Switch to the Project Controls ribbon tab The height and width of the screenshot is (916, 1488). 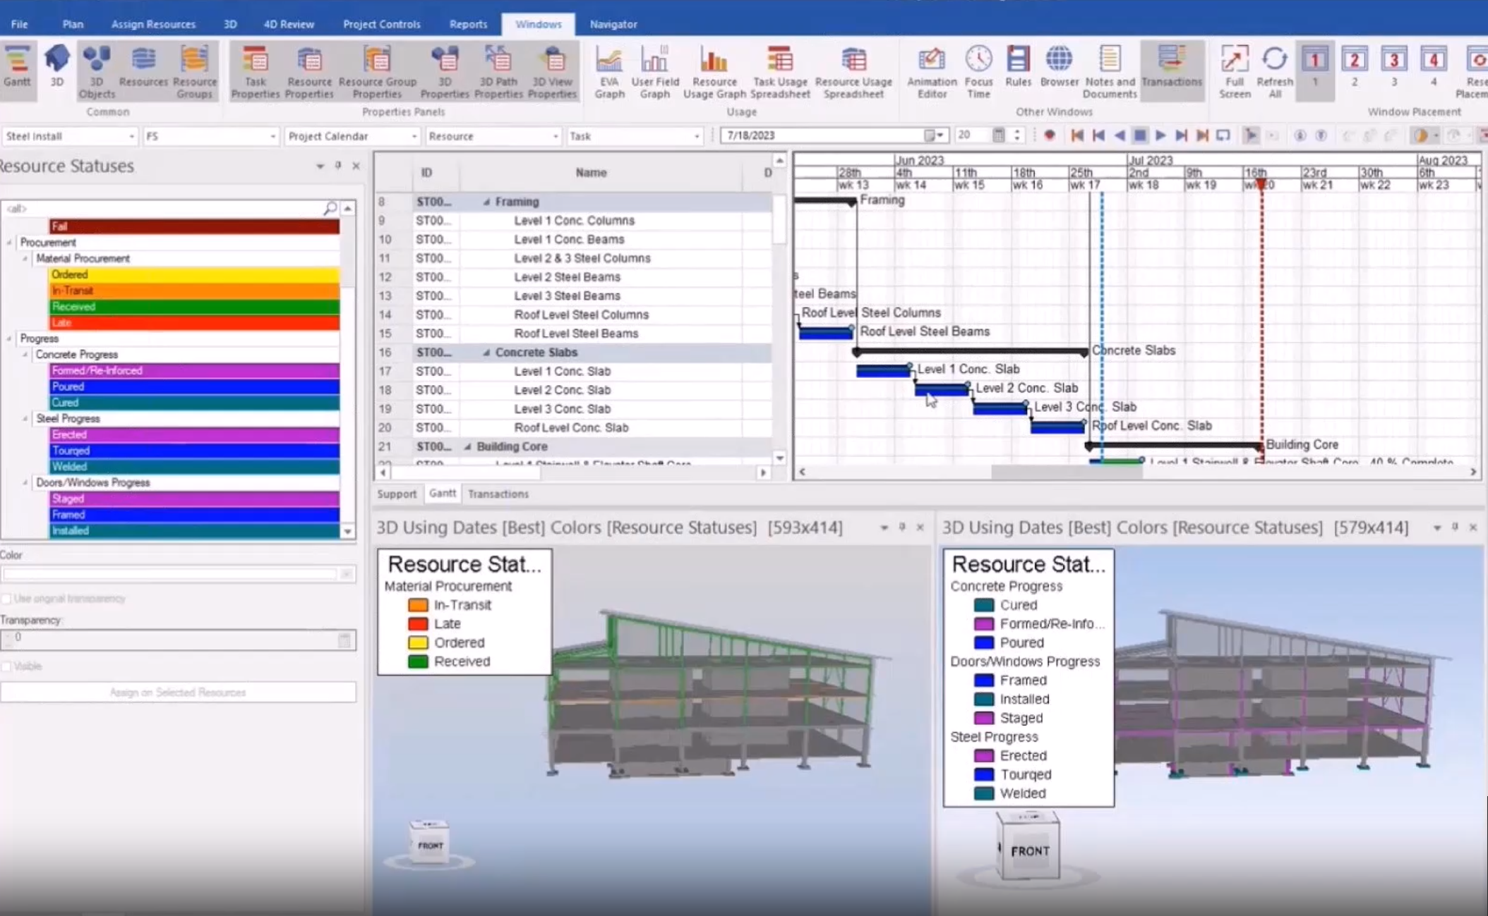coord(381,24)
